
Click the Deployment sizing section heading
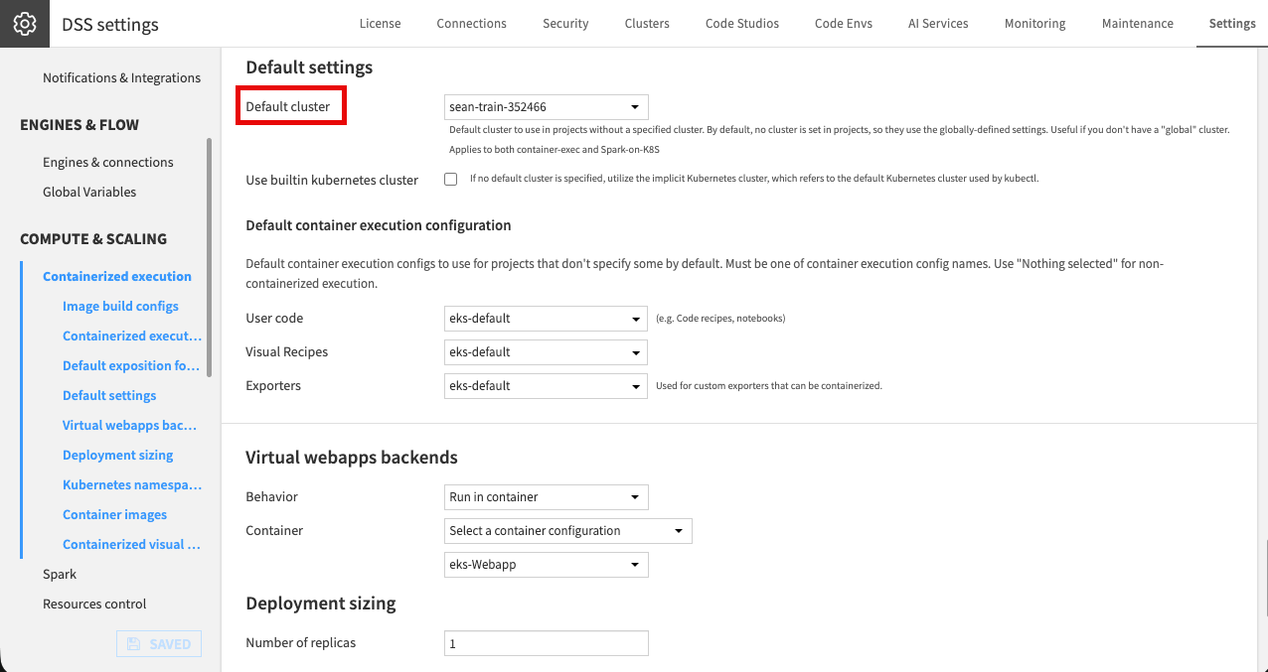[321, 603]
